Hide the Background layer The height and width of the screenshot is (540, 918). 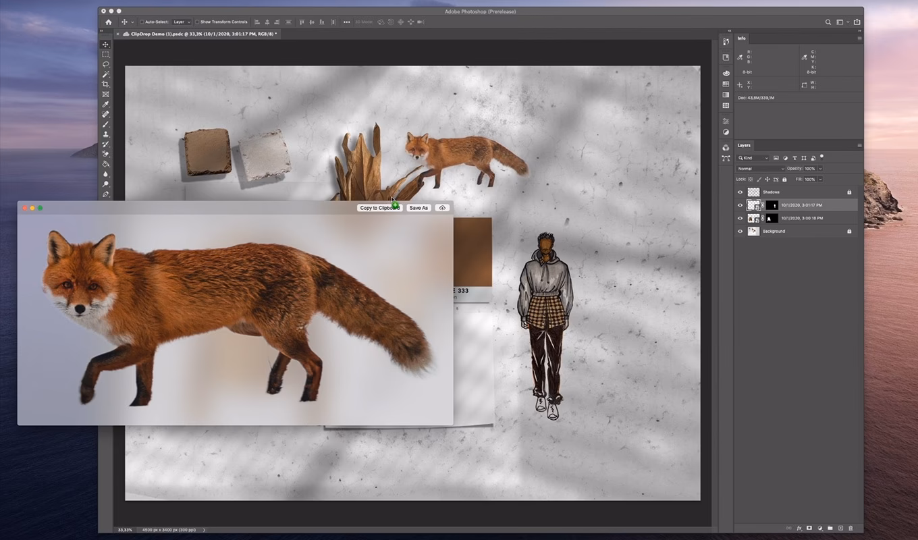pos(740,232)
